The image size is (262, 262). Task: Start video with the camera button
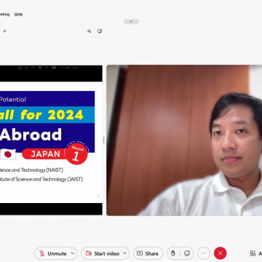103,253
